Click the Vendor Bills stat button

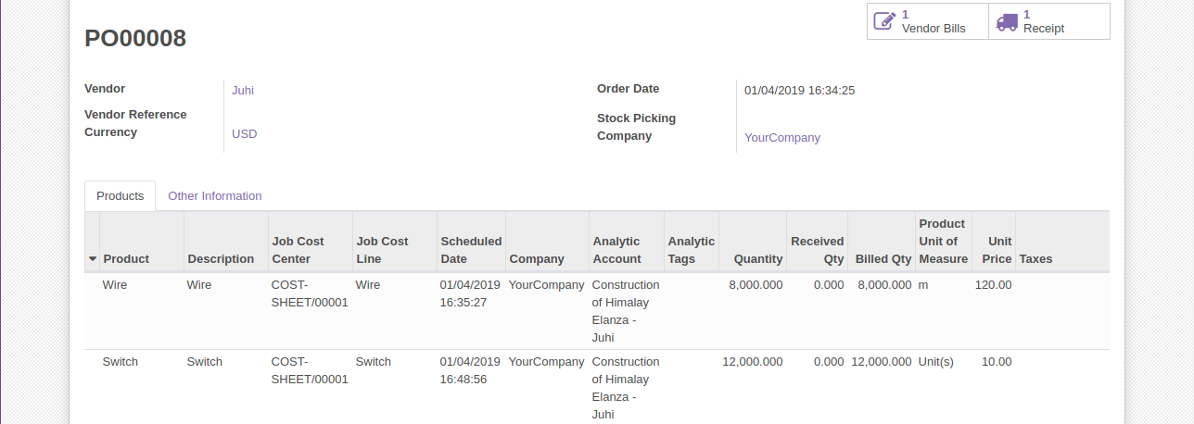[x=928, y=21]
